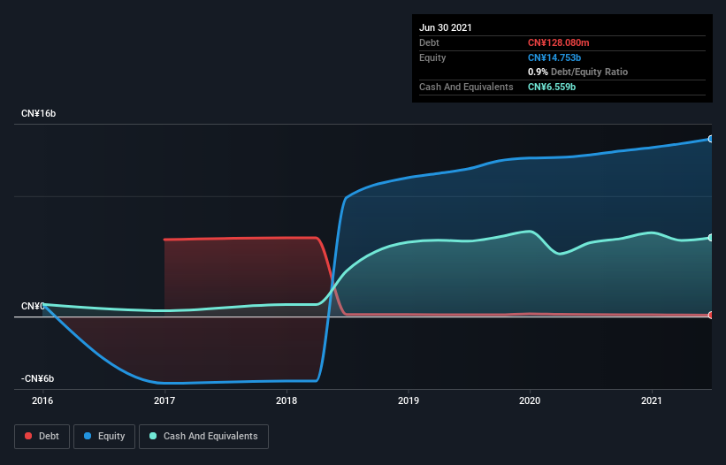Toggle the Equity series legend button
The width and height of the screenshot is (726, 465).
coord(104,437)
